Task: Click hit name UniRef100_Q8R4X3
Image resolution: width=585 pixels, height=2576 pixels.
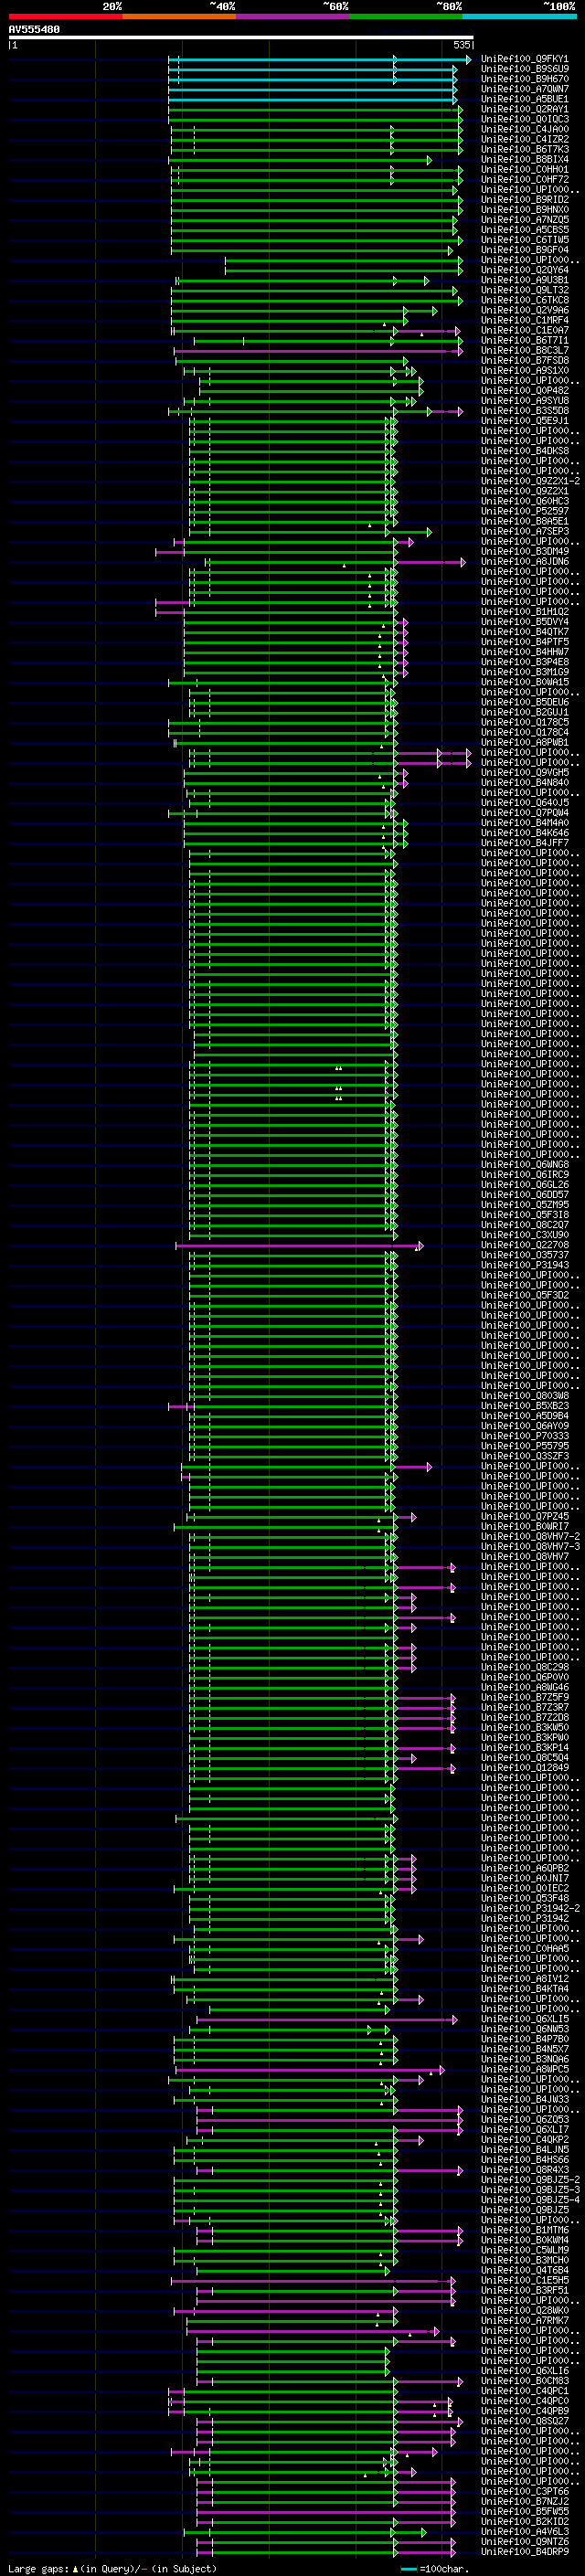Action: click(x=524, y=2169)
